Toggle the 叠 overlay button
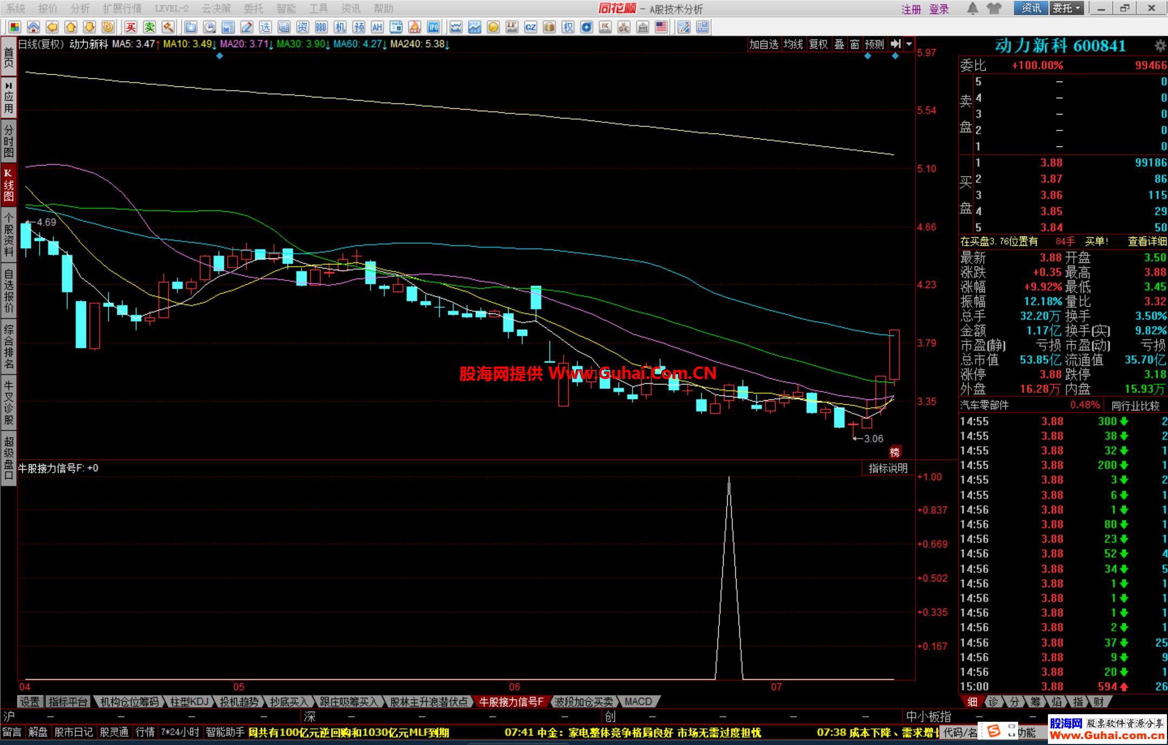This screenshot has height=745, width=1168. [839, 44]
